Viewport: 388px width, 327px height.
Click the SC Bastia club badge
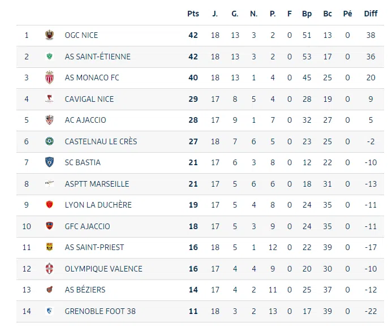pos(50,162)
